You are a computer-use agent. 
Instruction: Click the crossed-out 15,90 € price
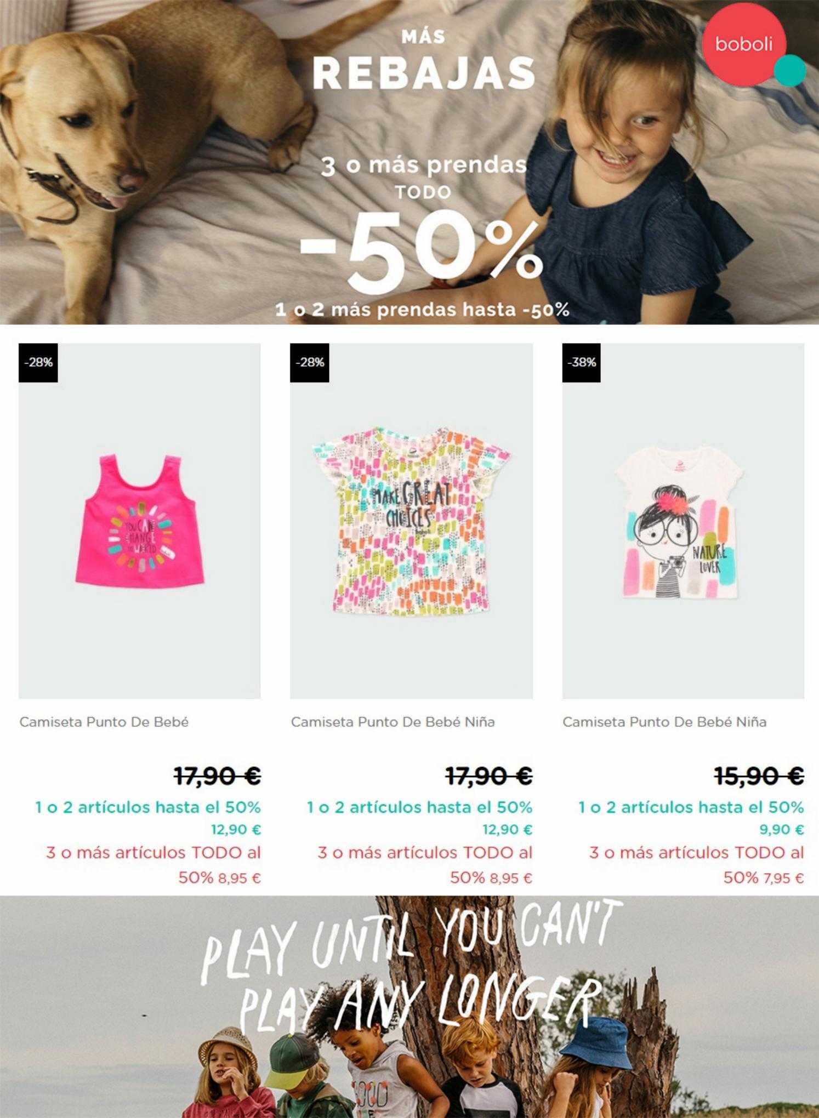coord(759,775)
